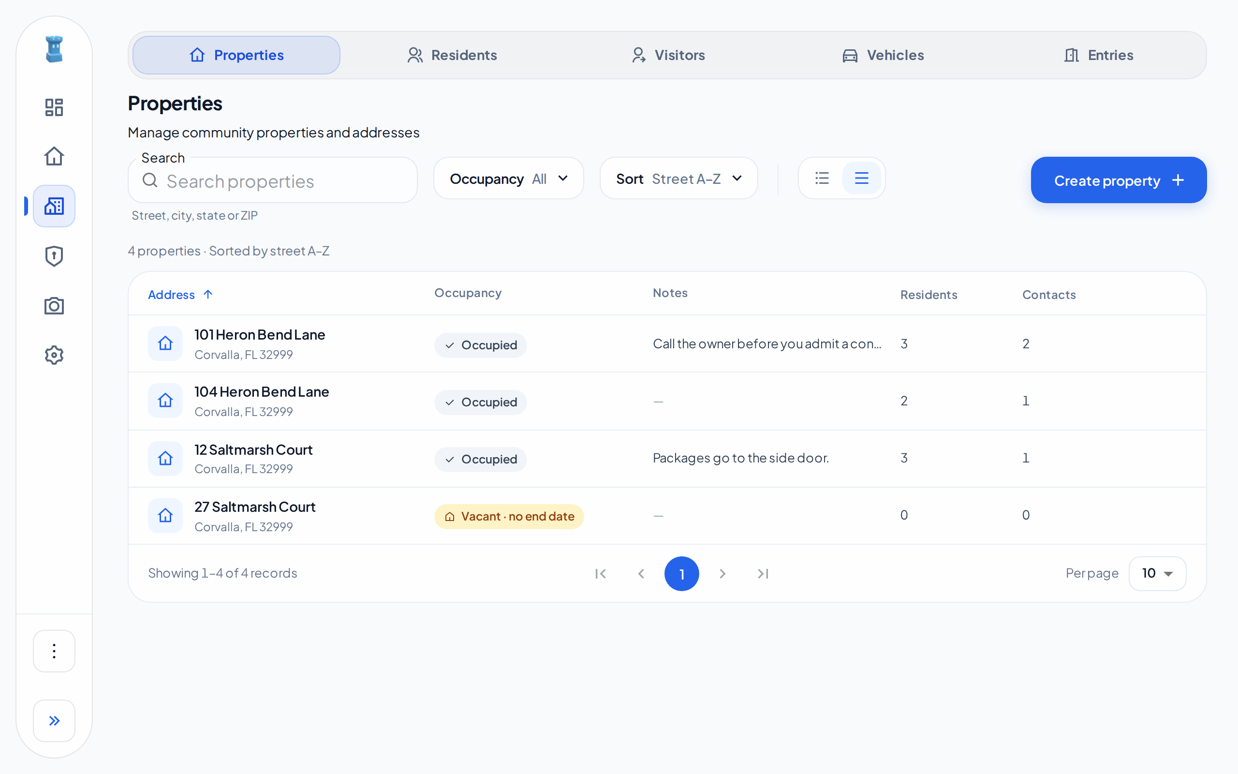Switch to compact list view
This screenshot has width=1238, height=774.
822,178
